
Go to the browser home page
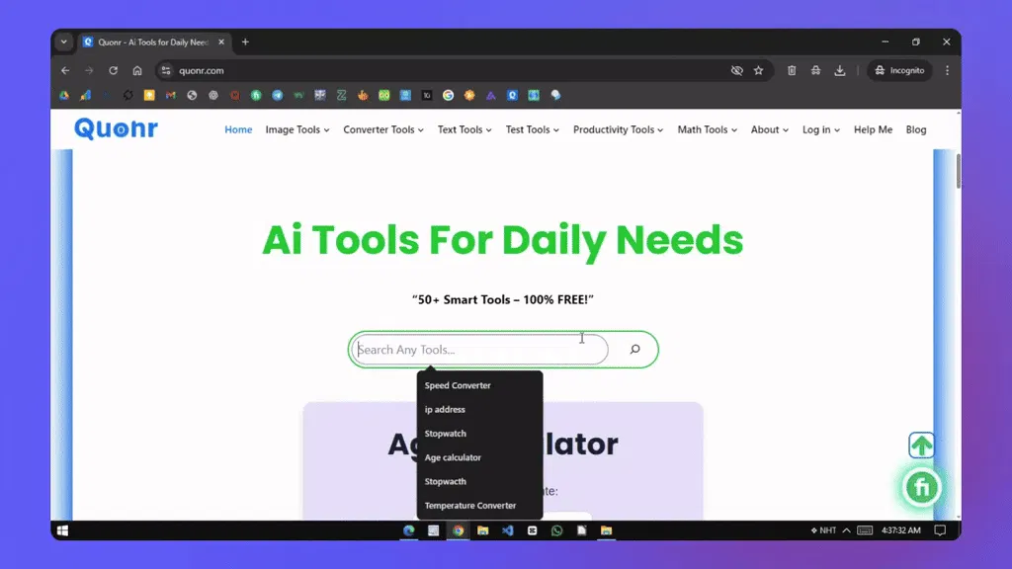tap(136, 70)
